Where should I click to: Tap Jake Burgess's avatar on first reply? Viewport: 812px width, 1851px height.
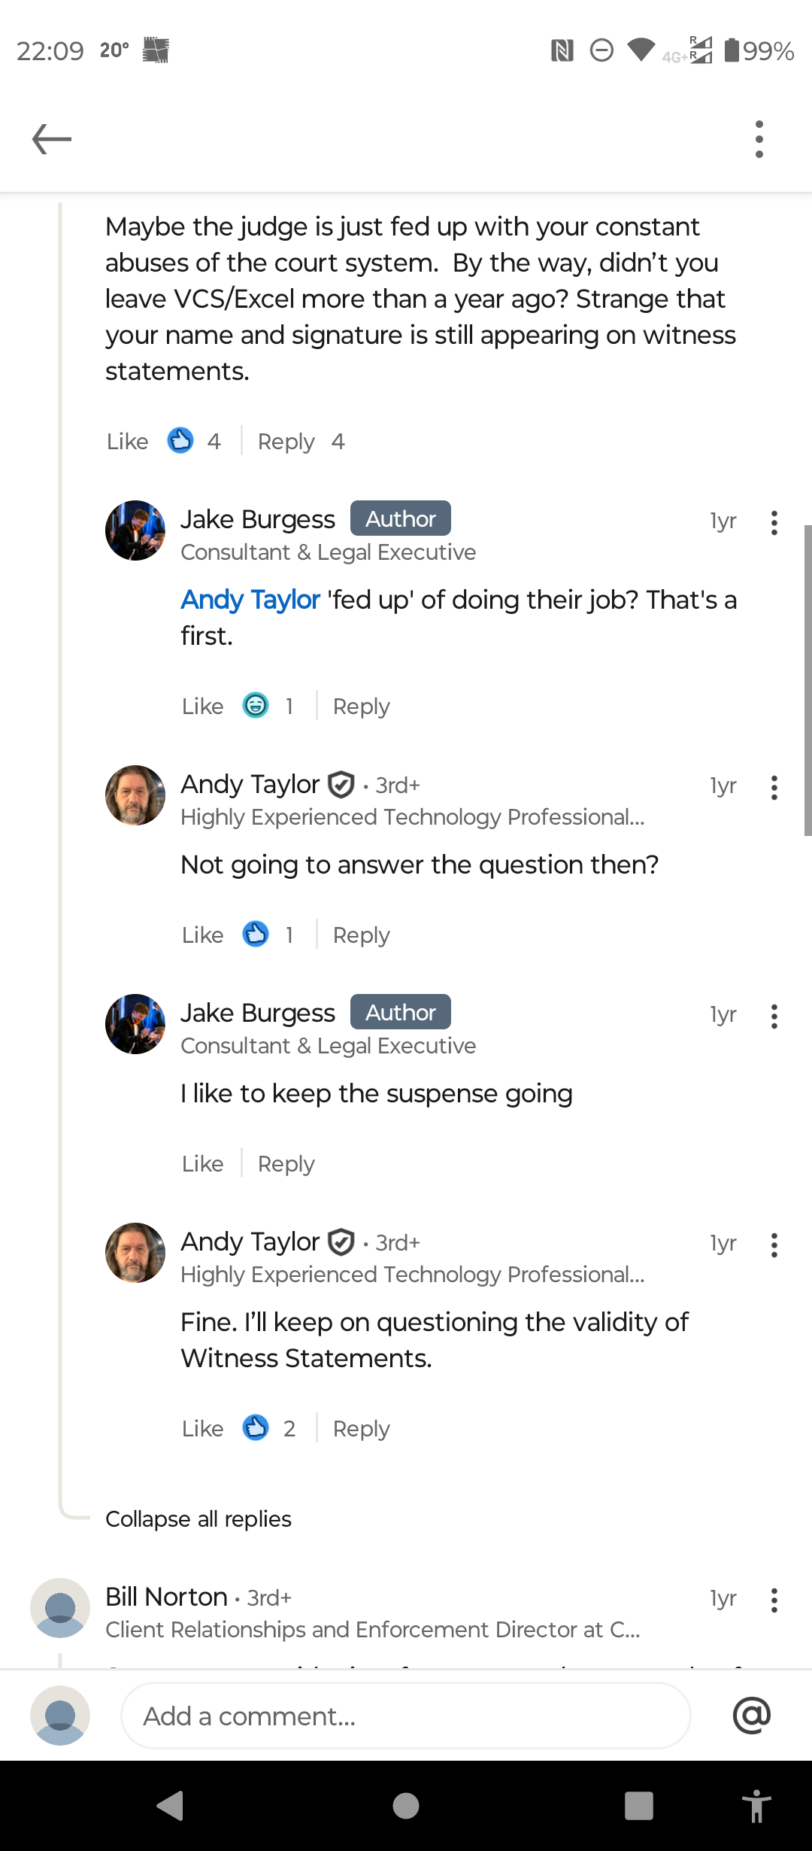tap(135, 530)
